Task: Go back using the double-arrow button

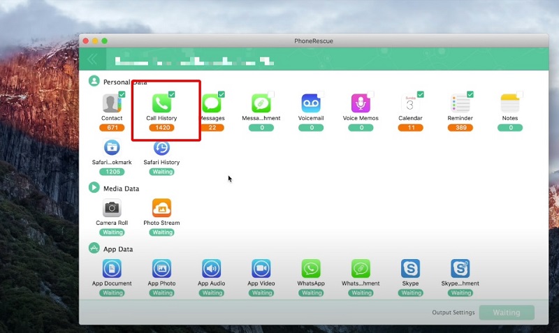Action: (93, 59)
